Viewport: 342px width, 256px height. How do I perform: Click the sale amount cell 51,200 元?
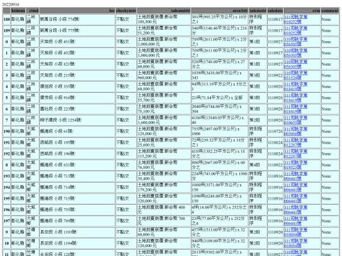coord(164,30)
